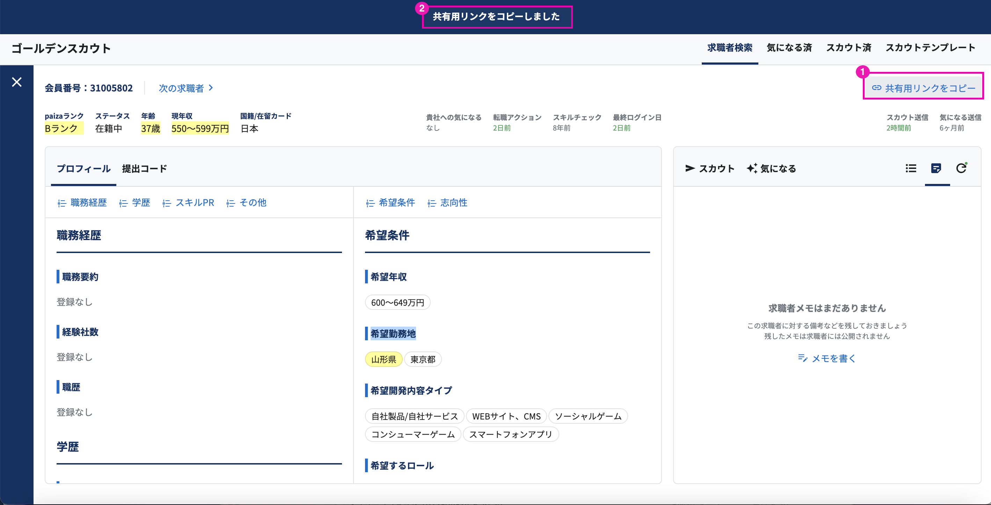This screenshot has width=991, height=505.
Task: Jump to 職務経歴 section anchor
Action: (x=82, y=202)
